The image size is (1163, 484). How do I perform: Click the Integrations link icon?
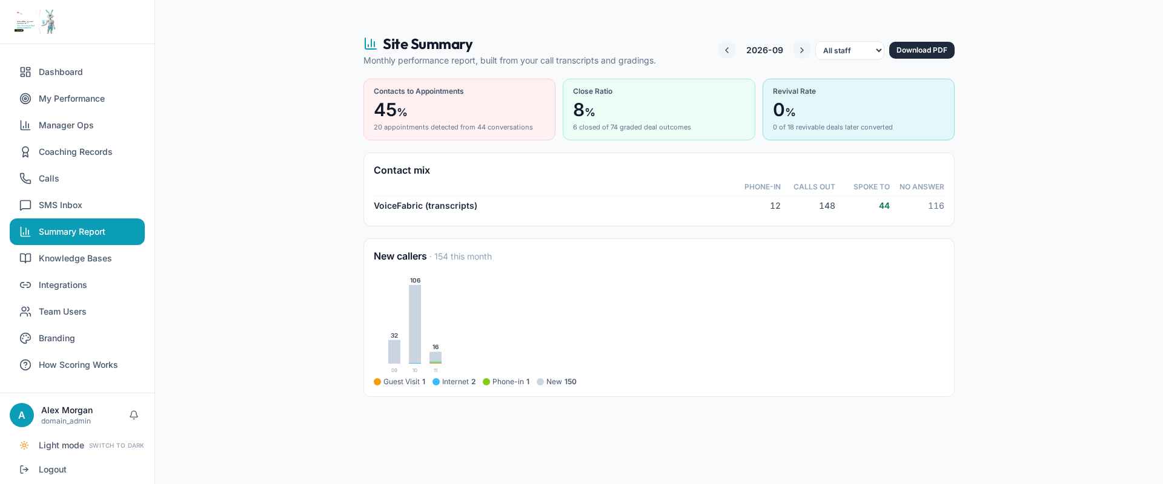tap(25, 285)
